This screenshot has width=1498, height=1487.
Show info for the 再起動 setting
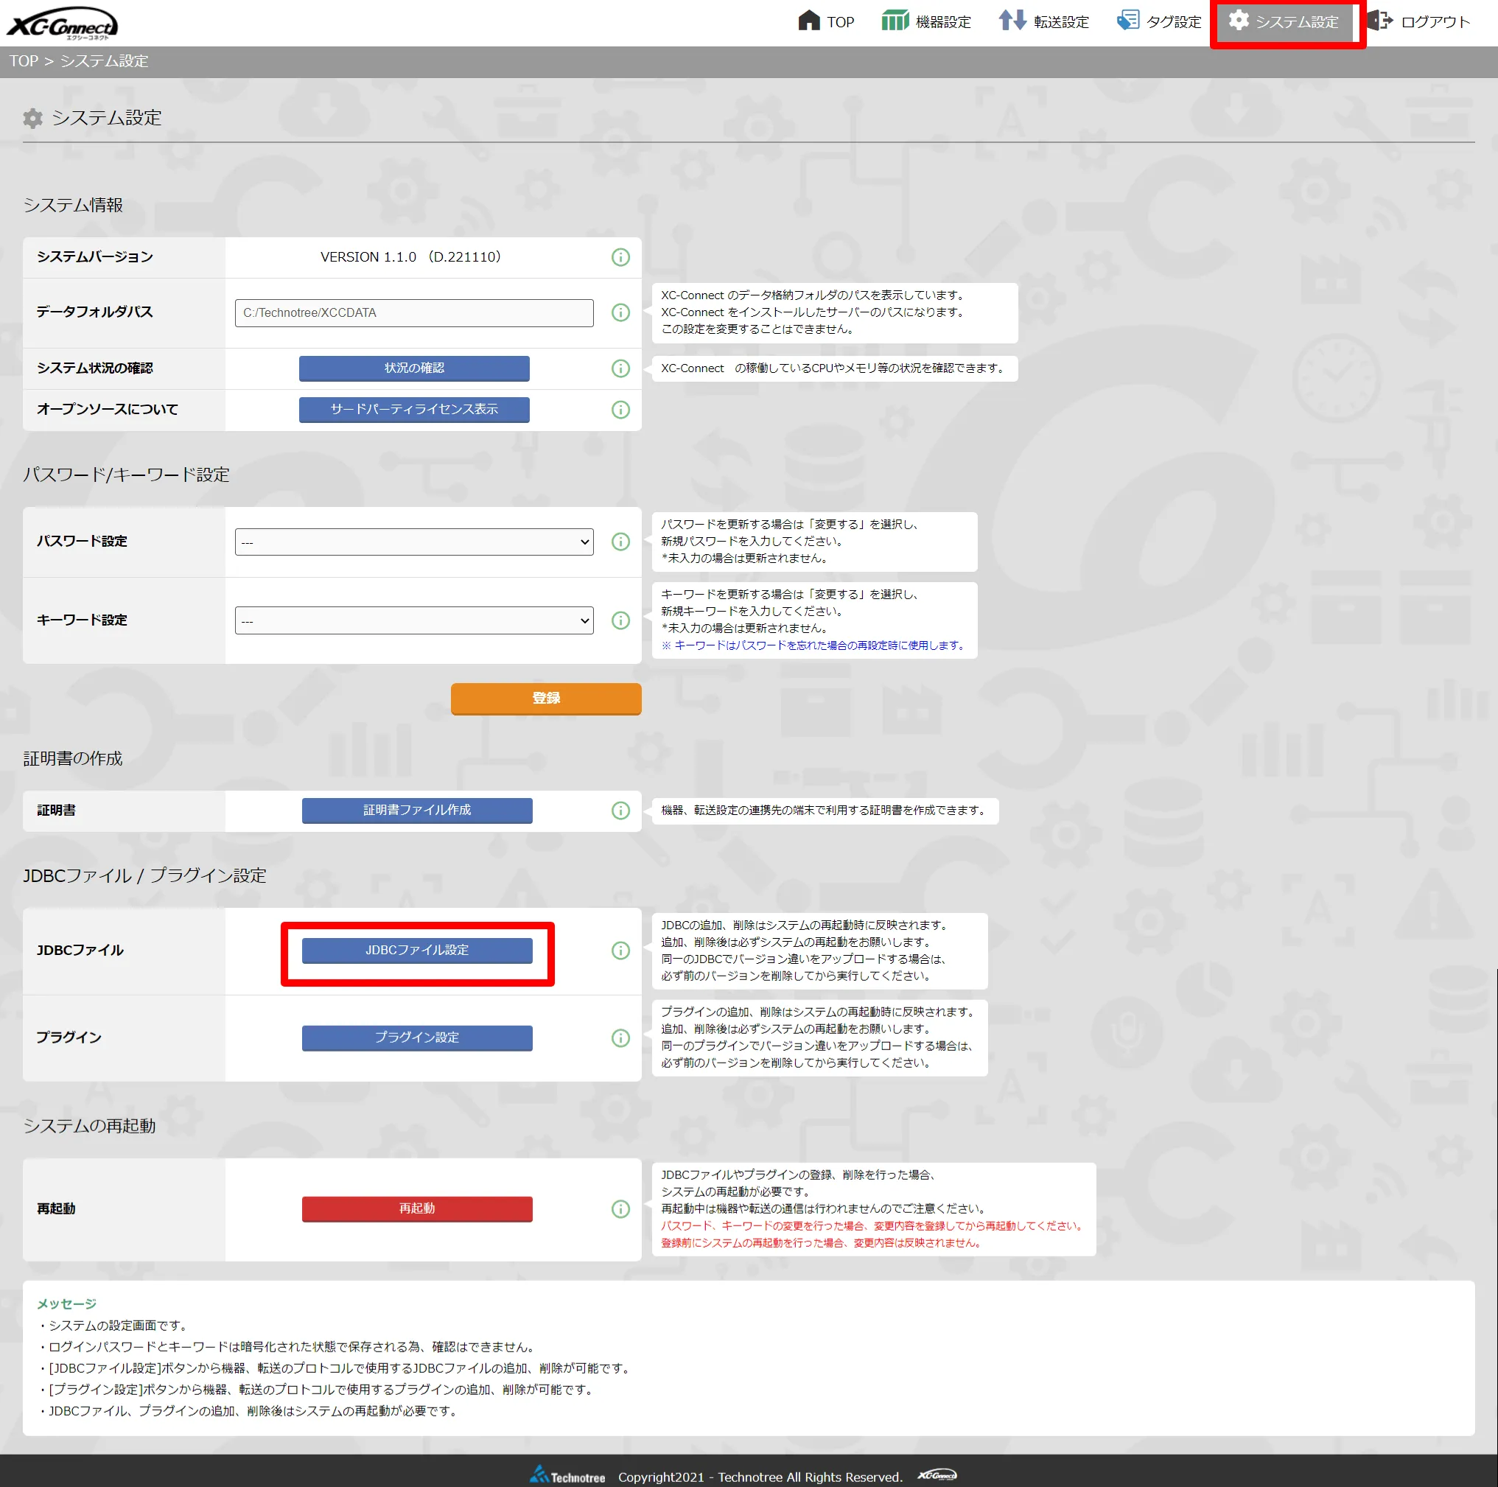click(x=620, y=1208)
